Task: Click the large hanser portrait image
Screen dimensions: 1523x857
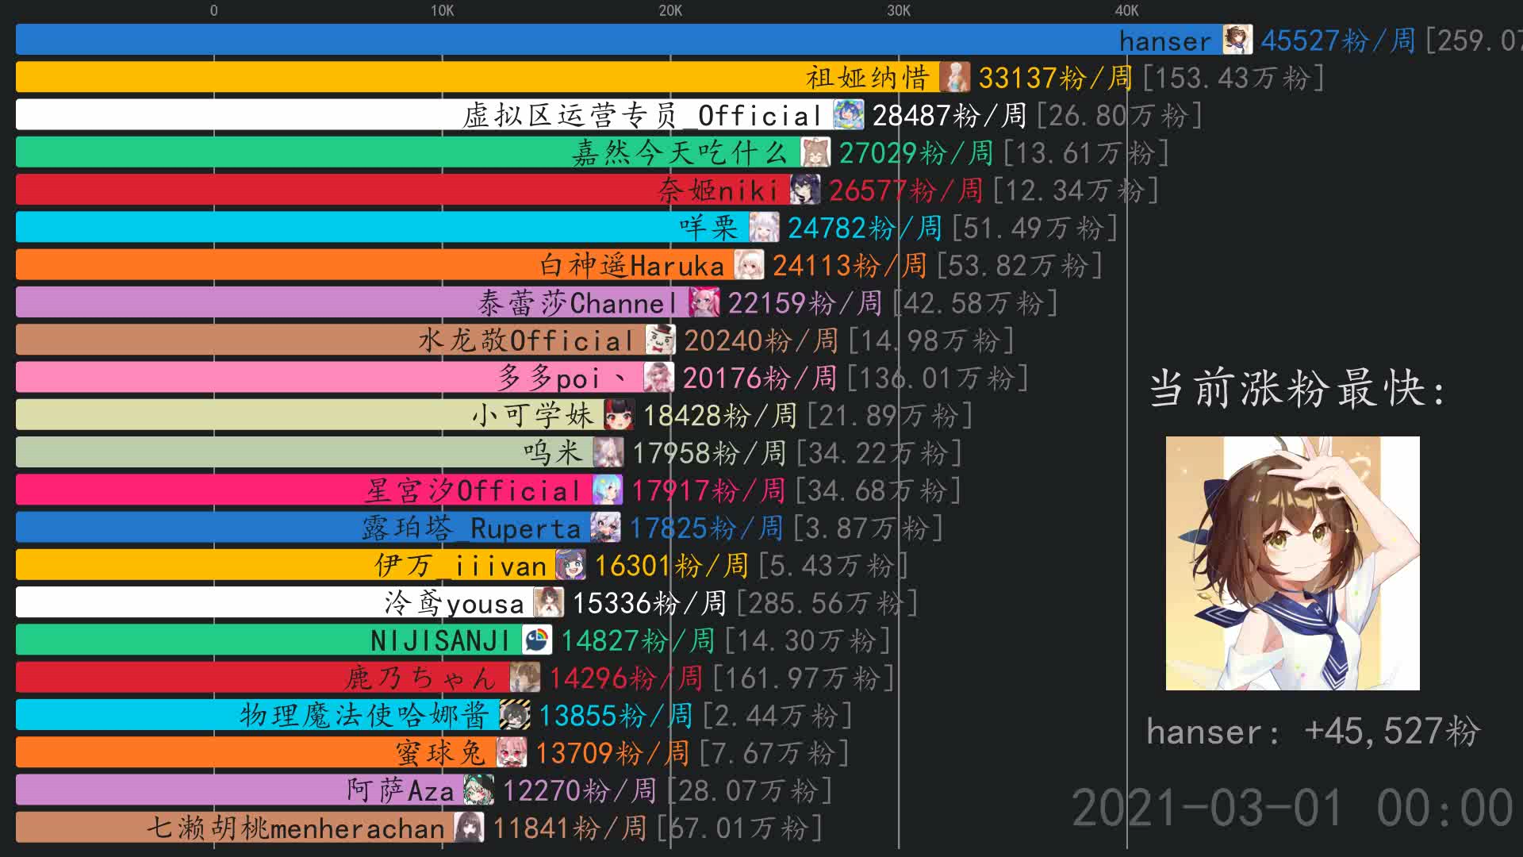Action: pos(1292,563)
